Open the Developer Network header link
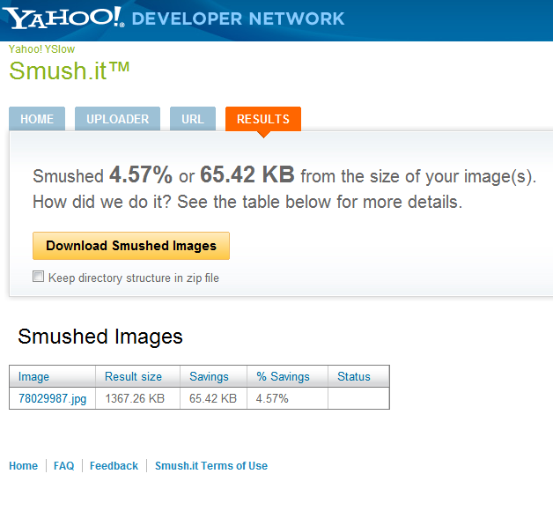 pyautogui.click(x=238, y=19)
